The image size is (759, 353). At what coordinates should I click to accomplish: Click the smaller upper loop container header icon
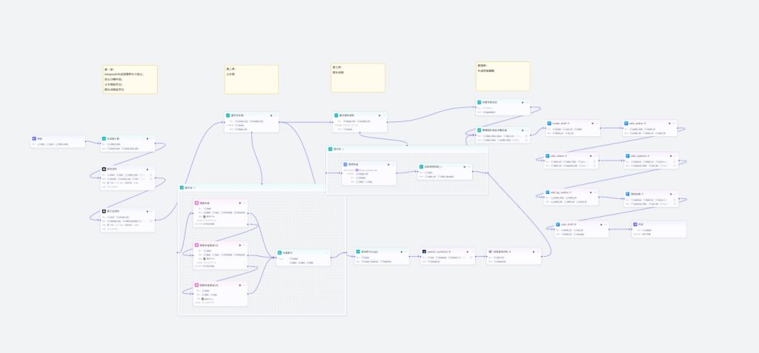pyautogui.click(x=331, y=149)
